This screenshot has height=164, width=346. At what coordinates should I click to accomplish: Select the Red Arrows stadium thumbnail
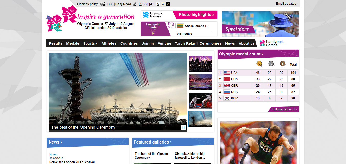(201, 119)
